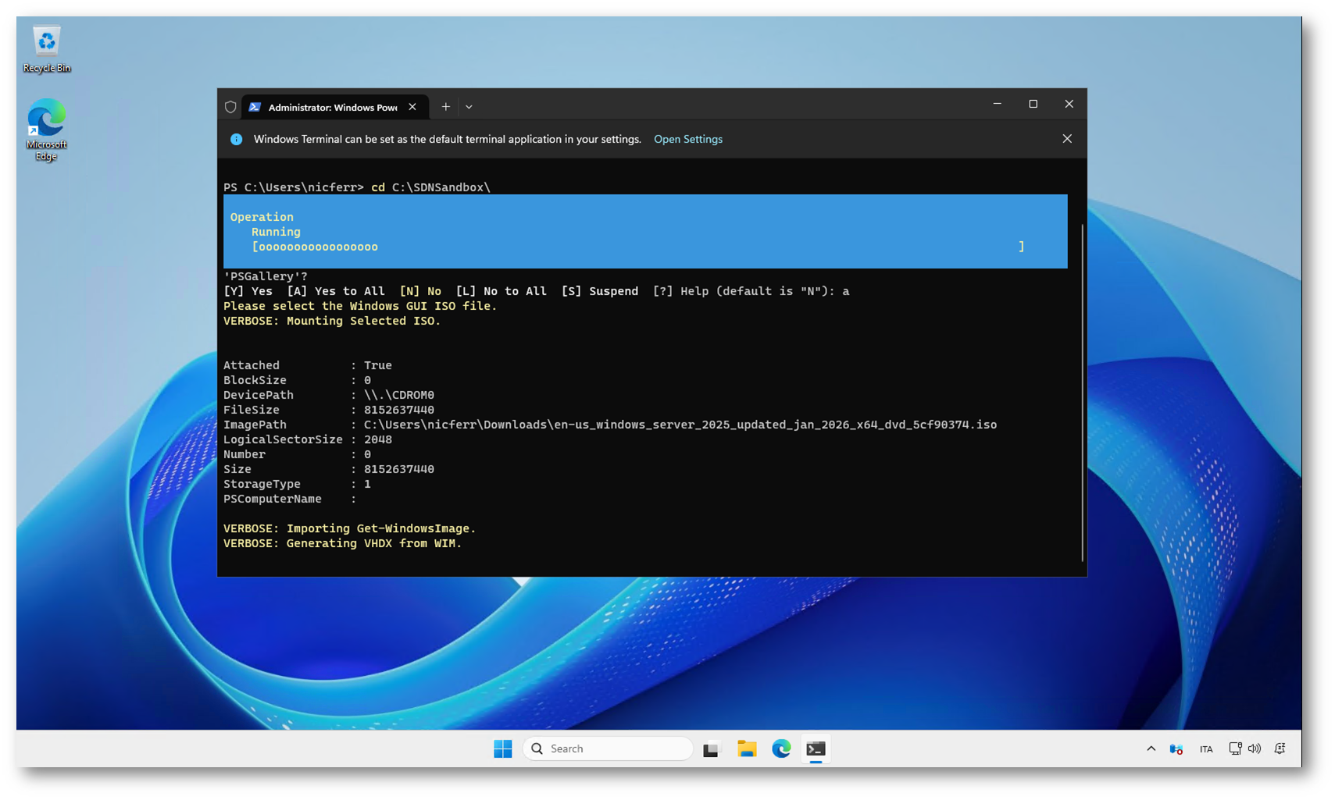Click the info icon in the notification bar
The image size is (1335, 800).
coord(236,139)
